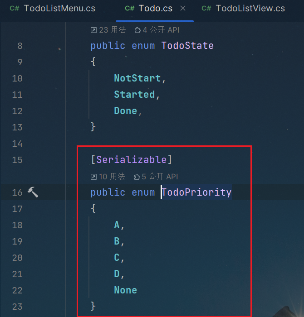Click the usages arrow icon above TodoState
This screenshot has height=317, width=304.
pyautogui.click(x=93, y=30)
